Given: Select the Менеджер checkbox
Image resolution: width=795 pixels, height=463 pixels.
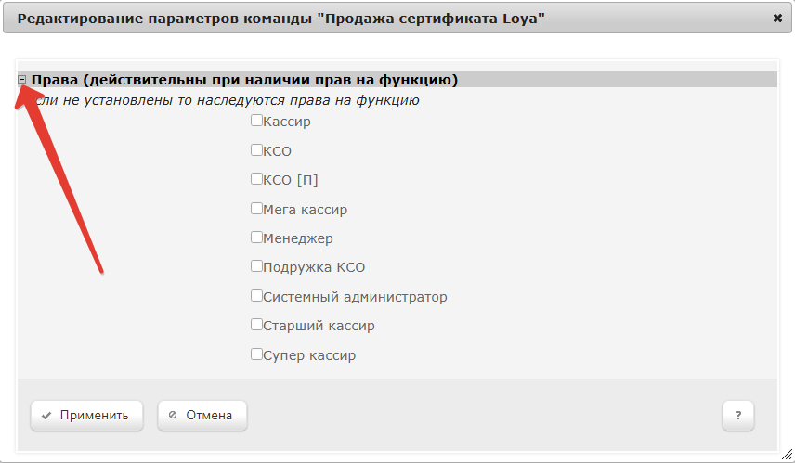Looking at the screenshot, I should (256, 238).
